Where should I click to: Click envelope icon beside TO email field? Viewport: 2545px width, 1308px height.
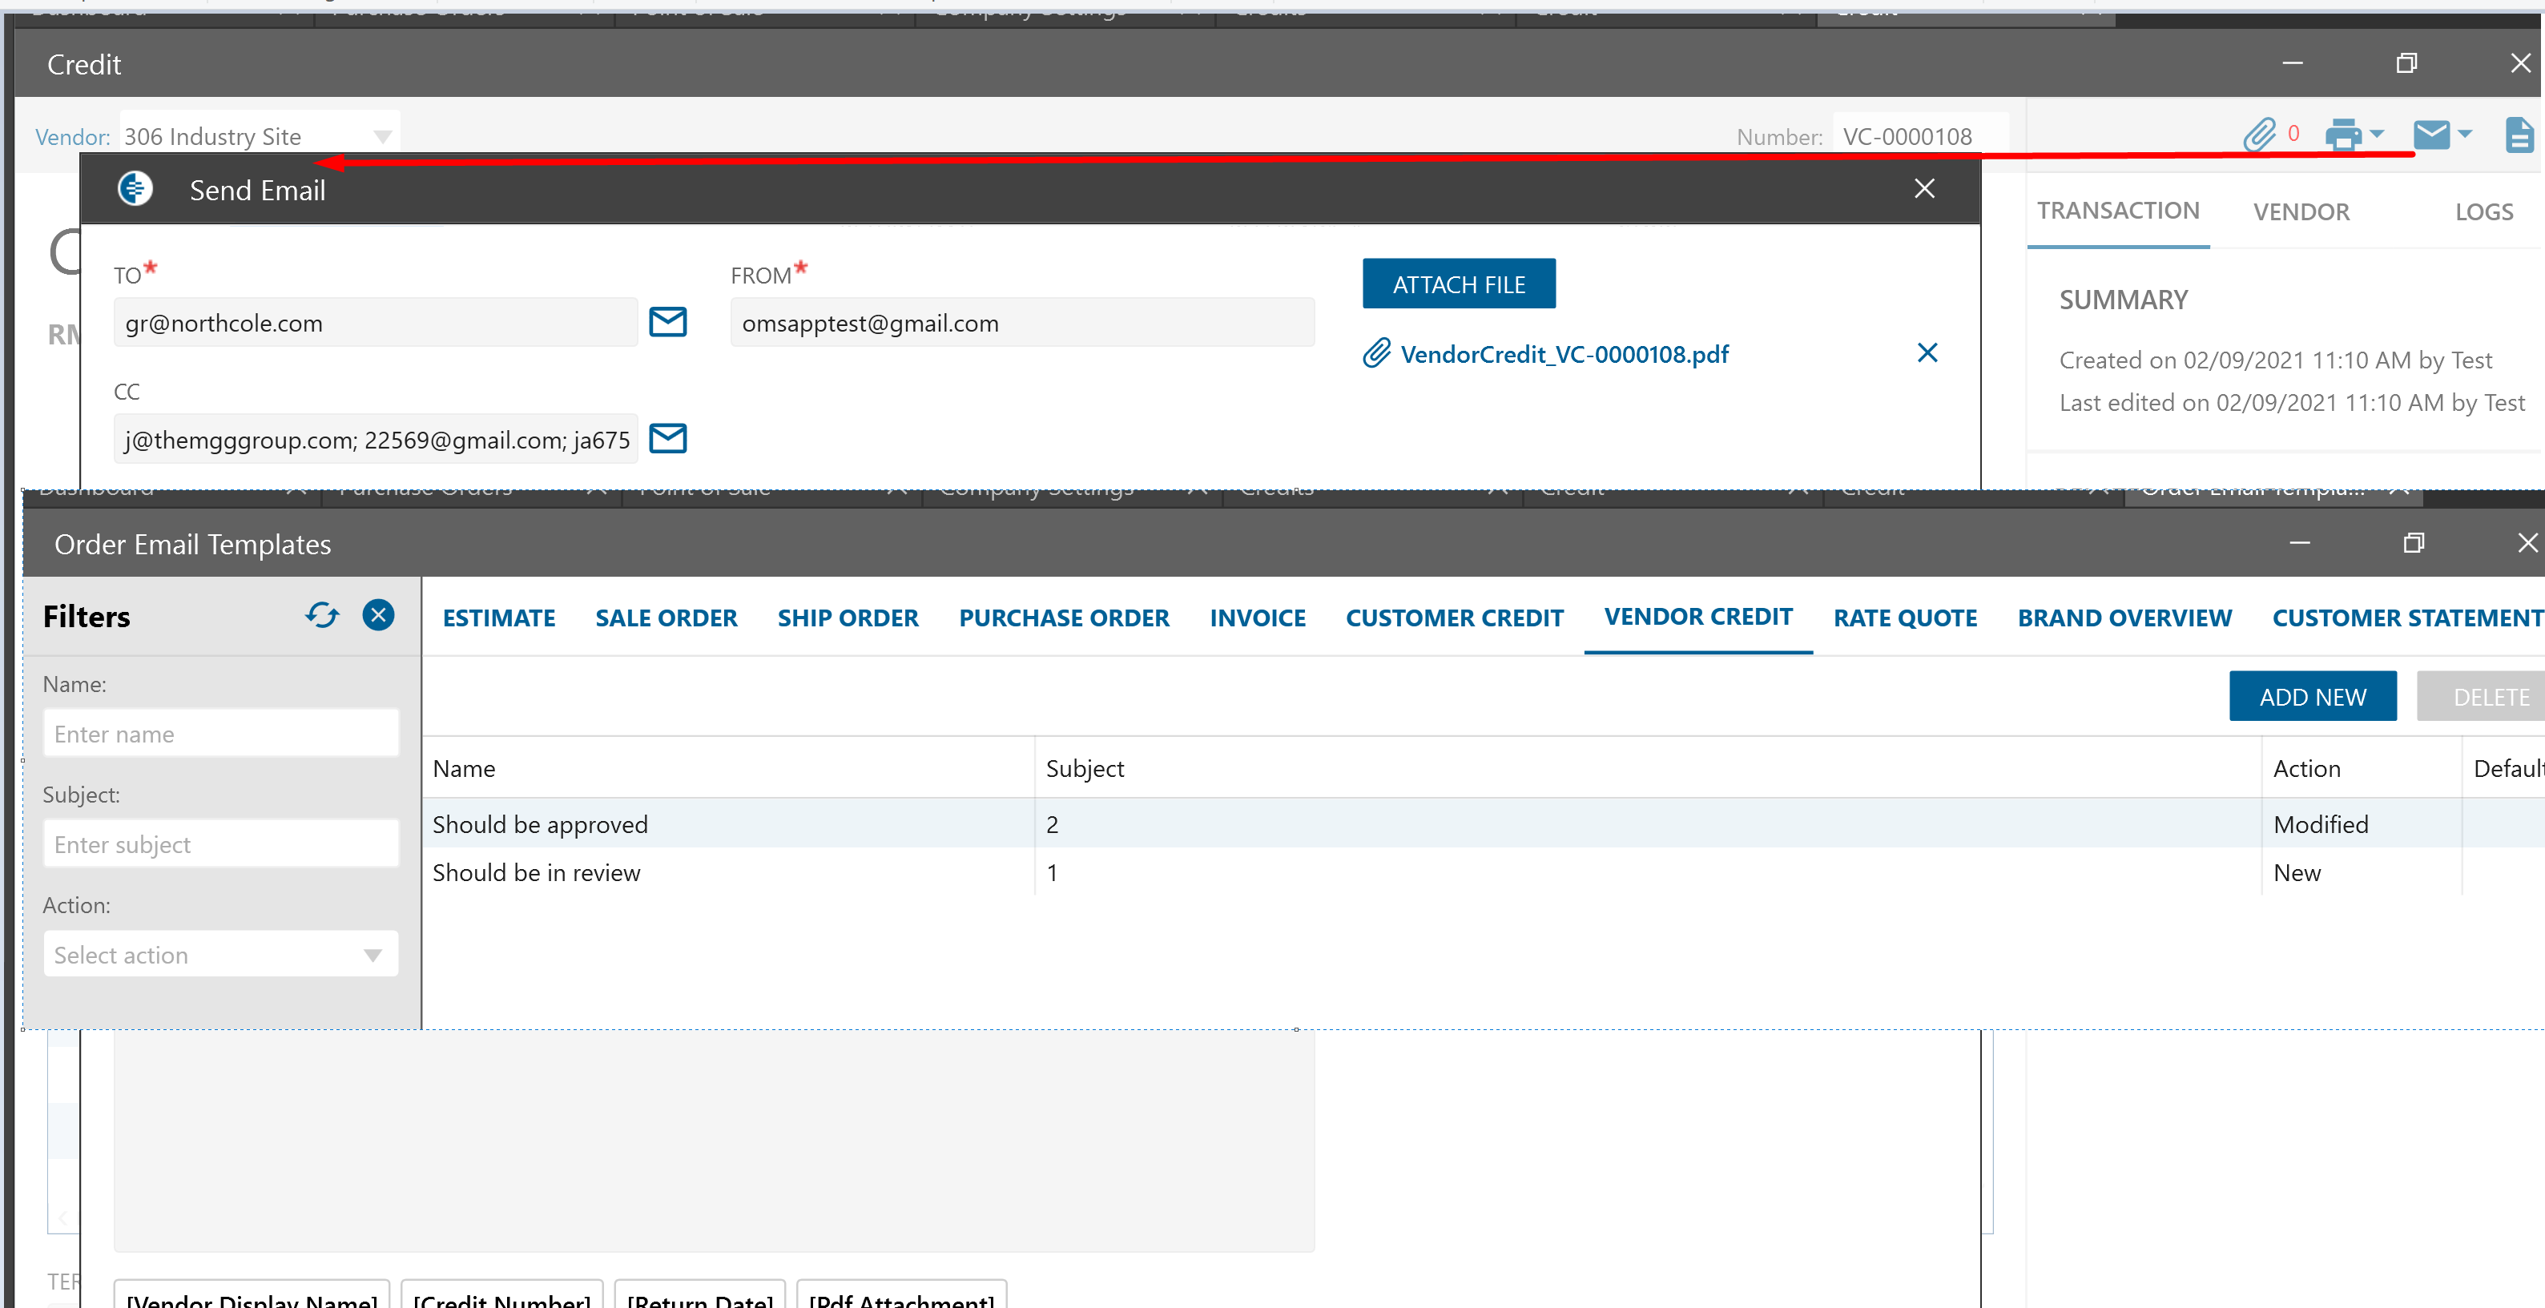(668, 322)
